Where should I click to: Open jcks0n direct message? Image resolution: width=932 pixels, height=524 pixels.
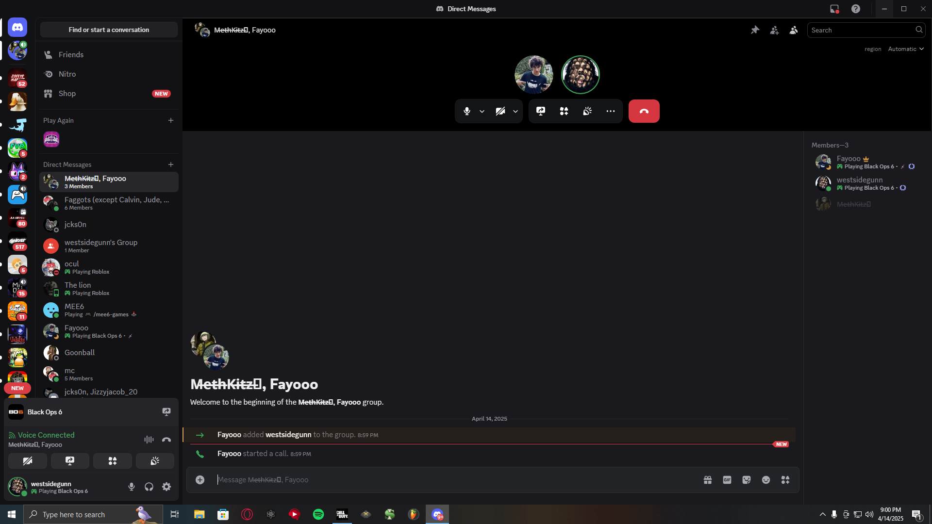75,225
